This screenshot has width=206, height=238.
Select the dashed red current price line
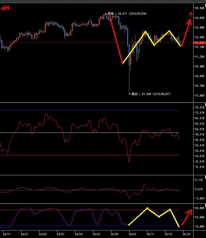(97, 43)
